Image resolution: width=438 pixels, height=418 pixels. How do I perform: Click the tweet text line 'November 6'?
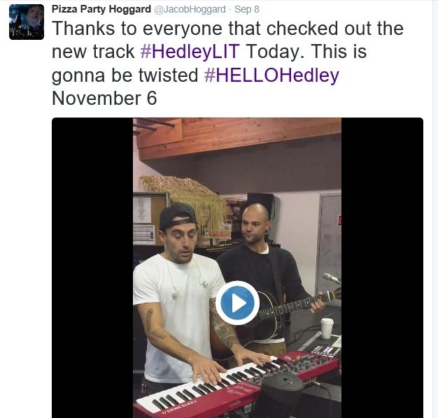click(x=104, y=99)
